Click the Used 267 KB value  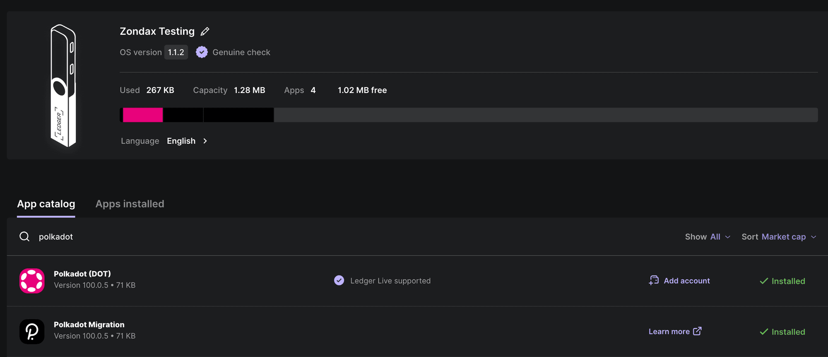160,90
